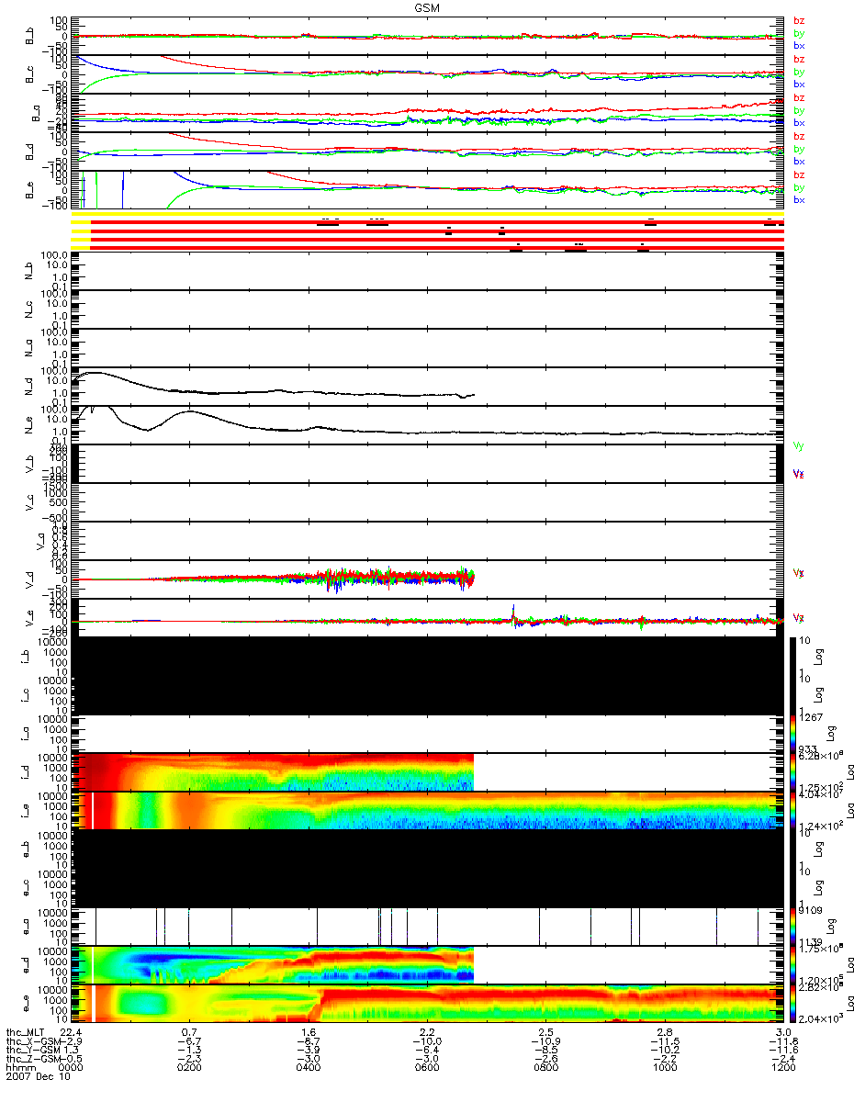Click the N_d density panel label
Screen dimensions: 854x1102
[29, 386]
